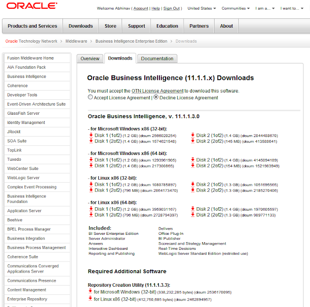Click download icon for RCU Microsoft Windows (32-bit)
The image size is (310, 307).
point(91,291)
